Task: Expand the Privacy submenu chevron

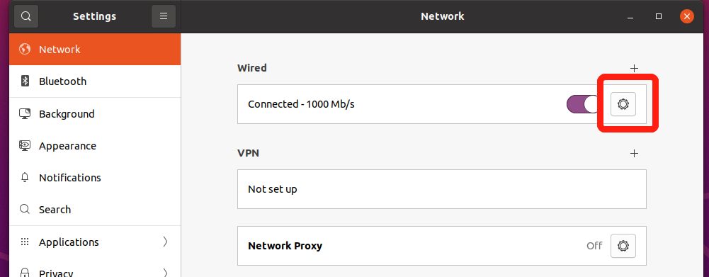Action: 165,273
